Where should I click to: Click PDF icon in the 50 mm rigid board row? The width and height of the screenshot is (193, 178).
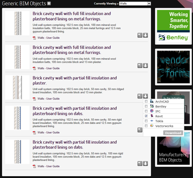[34, 133]
